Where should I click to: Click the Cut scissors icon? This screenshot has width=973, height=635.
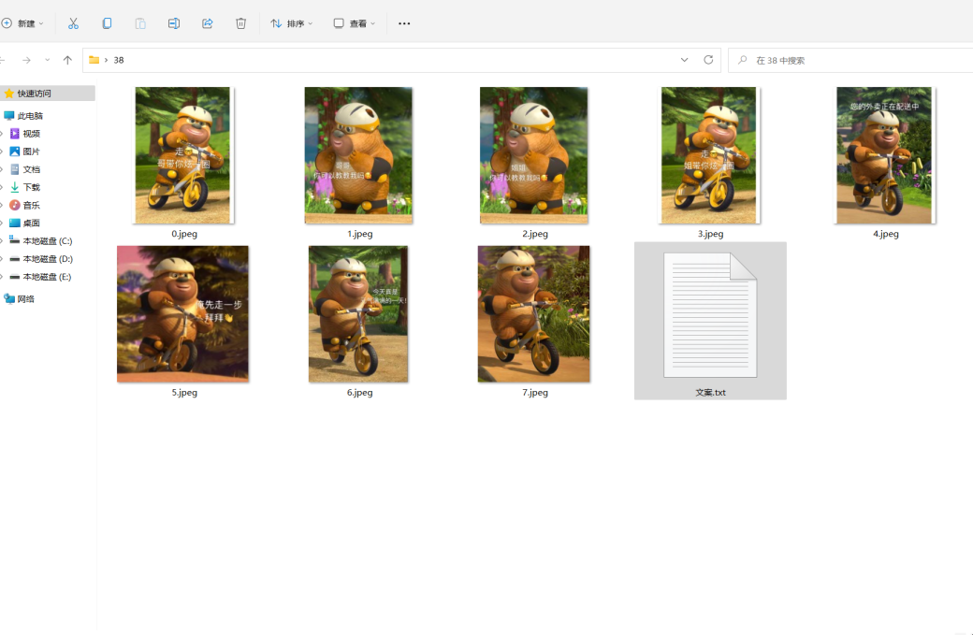click(x=73, y=23)
